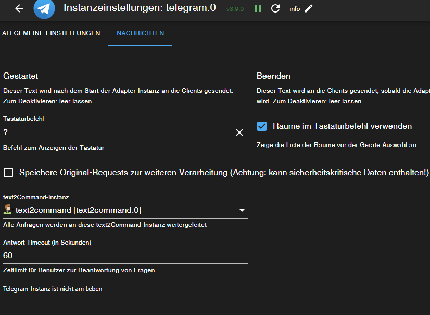Uncheck Räume im Tastaturbefehl verwenden
Screen dimensions: 430x315
point(262,126)
